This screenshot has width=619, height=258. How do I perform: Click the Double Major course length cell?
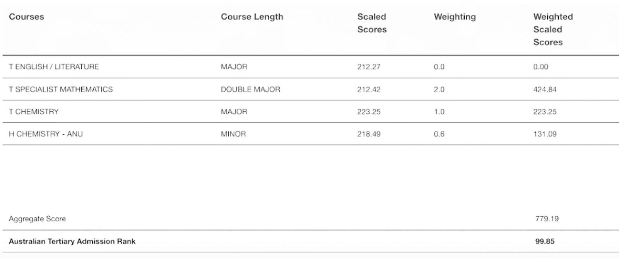[250, 89]
